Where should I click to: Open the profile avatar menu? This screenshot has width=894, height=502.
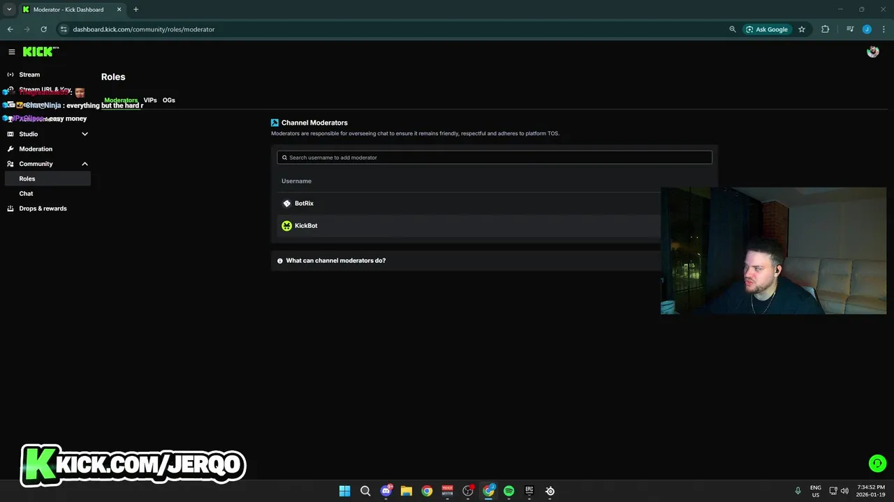[873, 52]
